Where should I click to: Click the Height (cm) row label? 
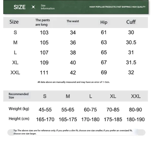tap(19, 119)
